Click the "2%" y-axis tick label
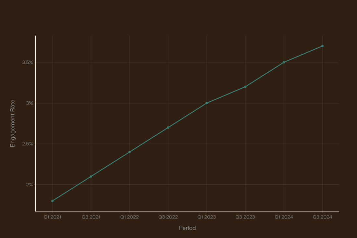 pyautogui.click(x=30, y=185)
